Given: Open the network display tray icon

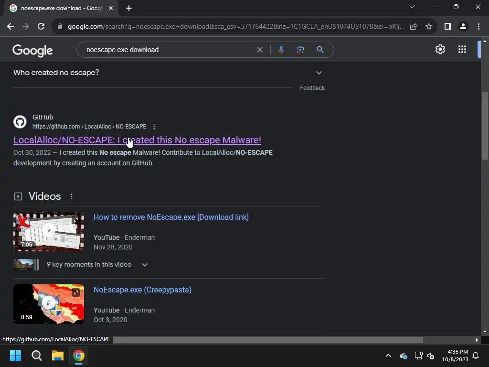Looking at the screenshot, I should coord(418,356).
